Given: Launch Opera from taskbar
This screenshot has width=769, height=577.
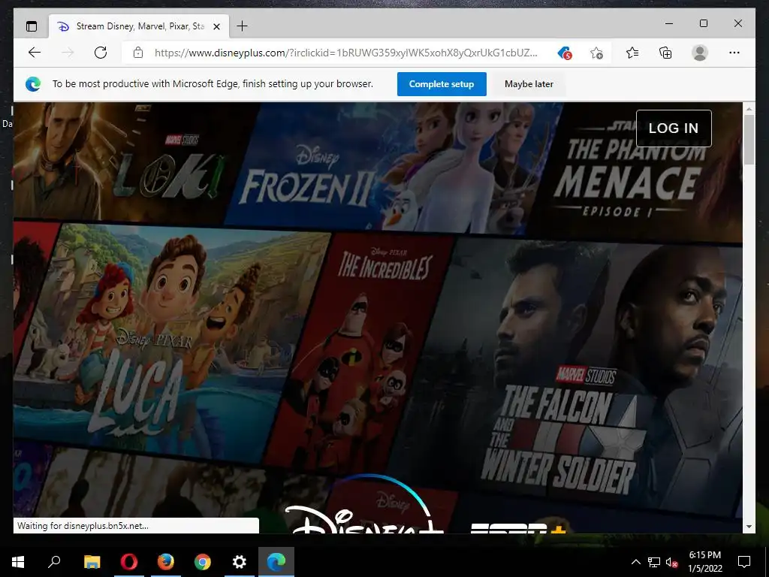Looking at the screenshot, I should coord(129,561).
